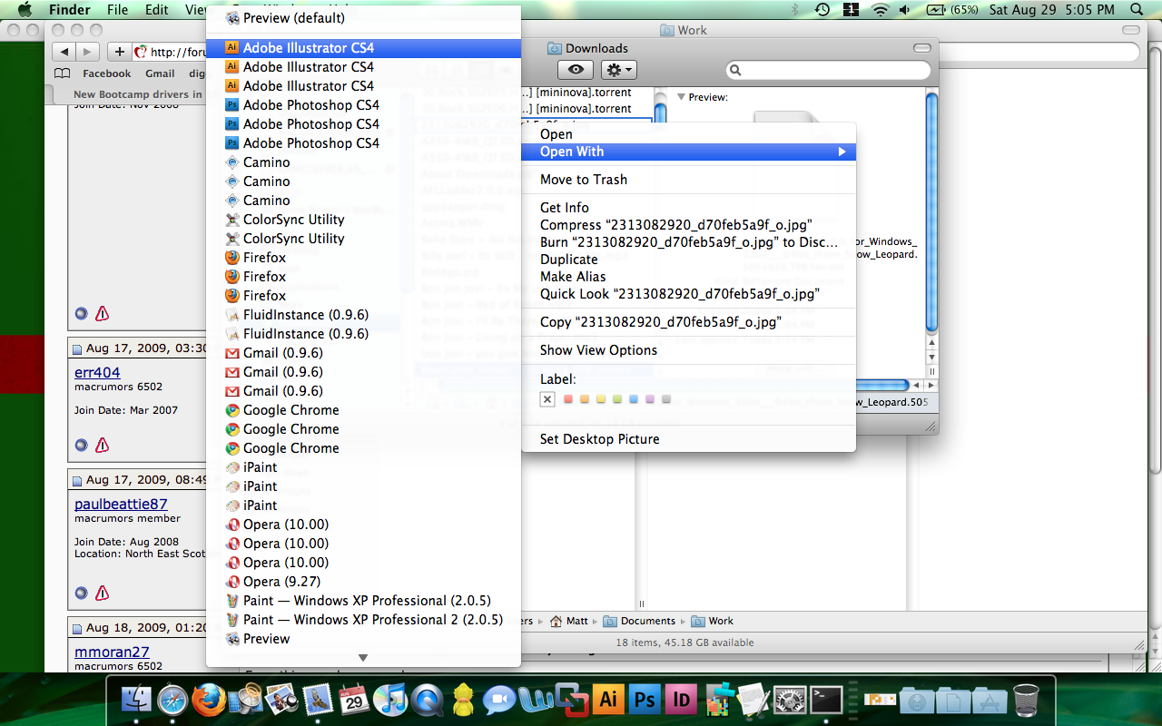Open Wi-Fi status menu
The width and height of the screenshot is (1162, 726).
[880, 10]
